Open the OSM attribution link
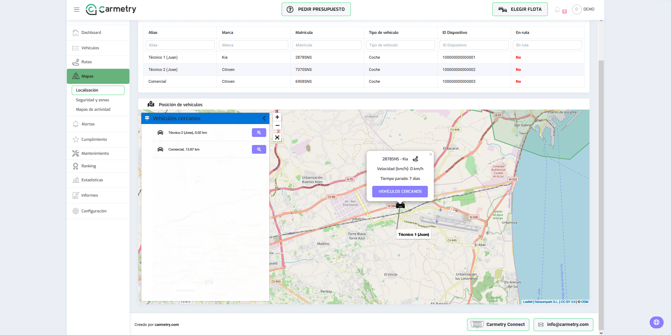The width and height of the screenshot is (671, 335). pyautogui.click(x=585, y=302)
